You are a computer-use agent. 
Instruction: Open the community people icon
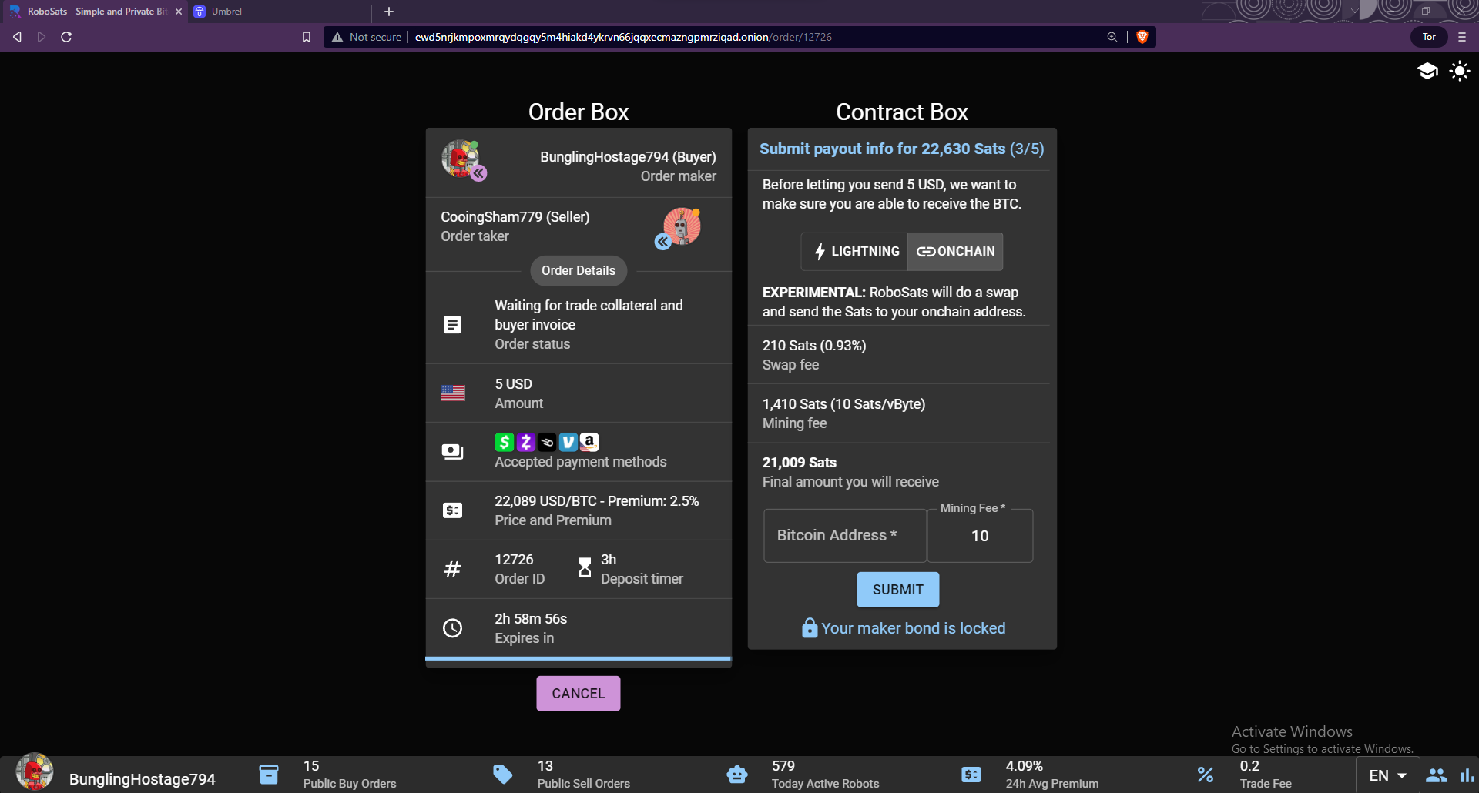(1436, 775)
